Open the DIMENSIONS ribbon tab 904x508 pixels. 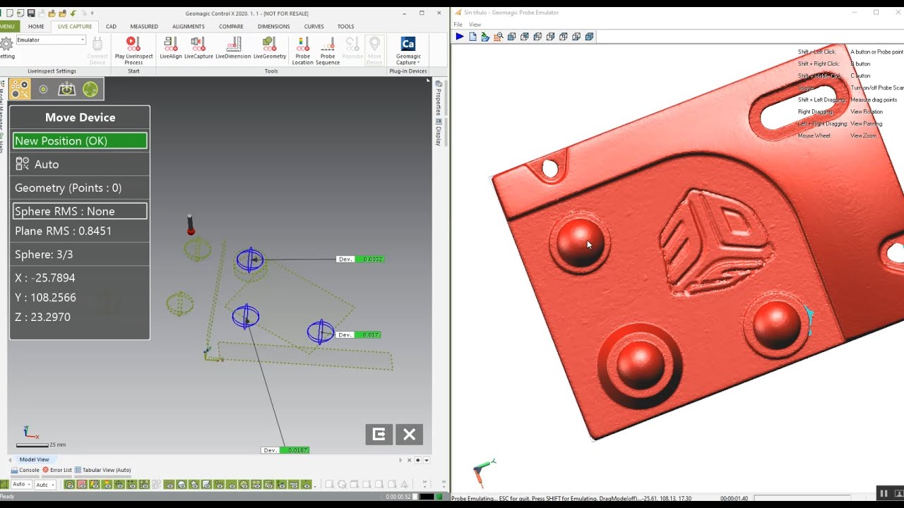tap(273, 26)
